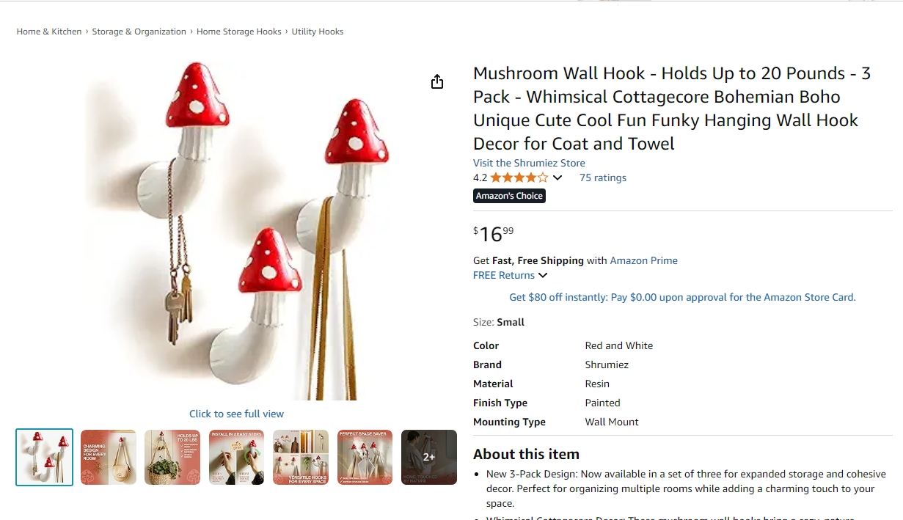Image resolution: width=903 pixels, height=520 pixels.
Task: View the "Charming Design for Every Room" thumbnail
Action: pyautogui.click(x=109, y=457)
